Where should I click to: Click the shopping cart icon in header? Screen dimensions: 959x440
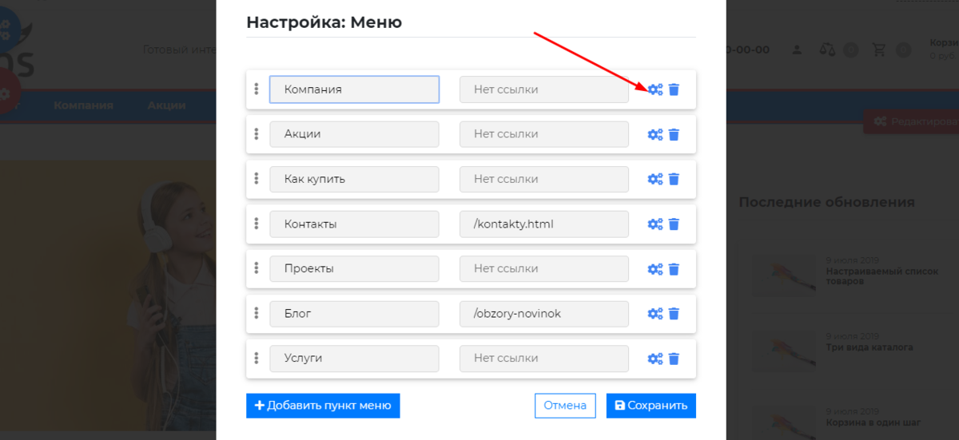879,50
